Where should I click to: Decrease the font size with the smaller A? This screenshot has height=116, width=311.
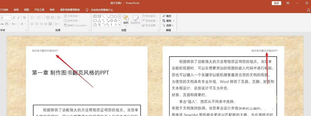(x=18, y=18)
